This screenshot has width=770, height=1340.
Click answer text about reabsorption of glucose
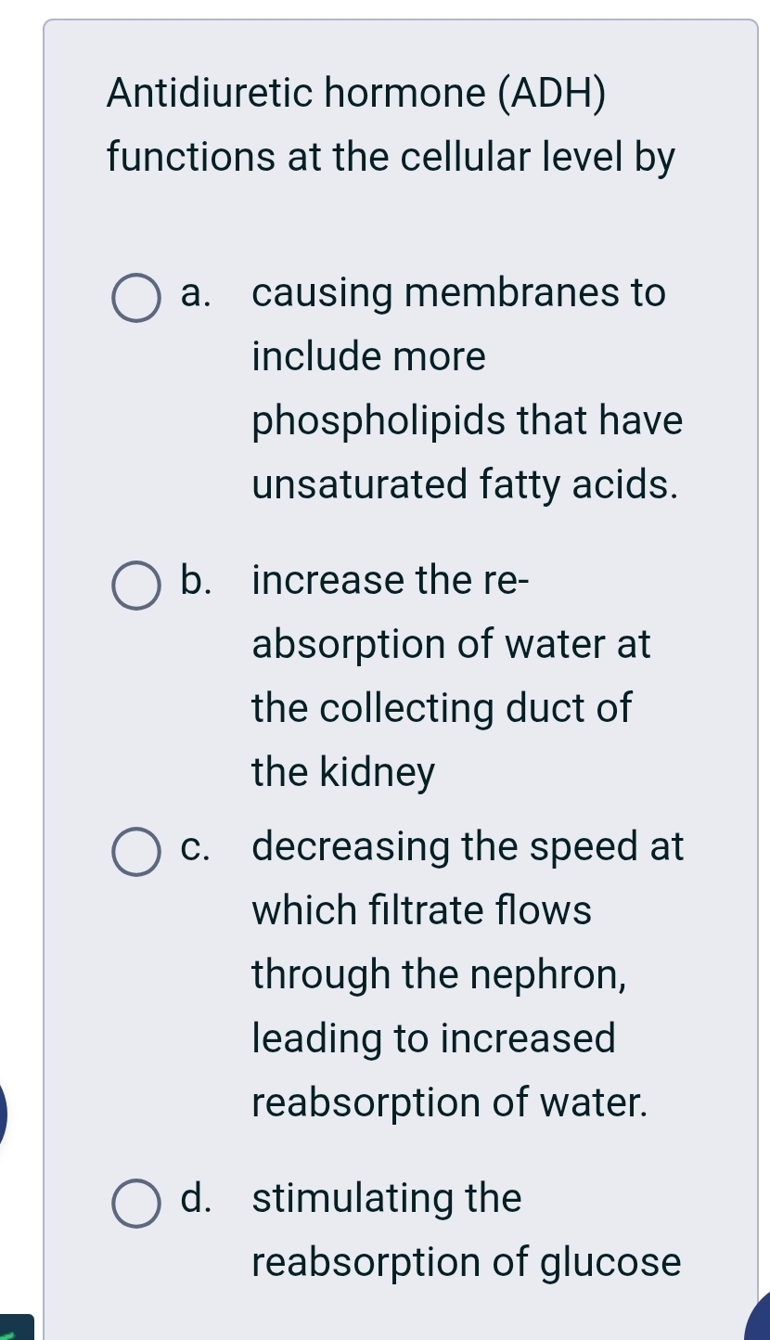[x=467, y=1262]
